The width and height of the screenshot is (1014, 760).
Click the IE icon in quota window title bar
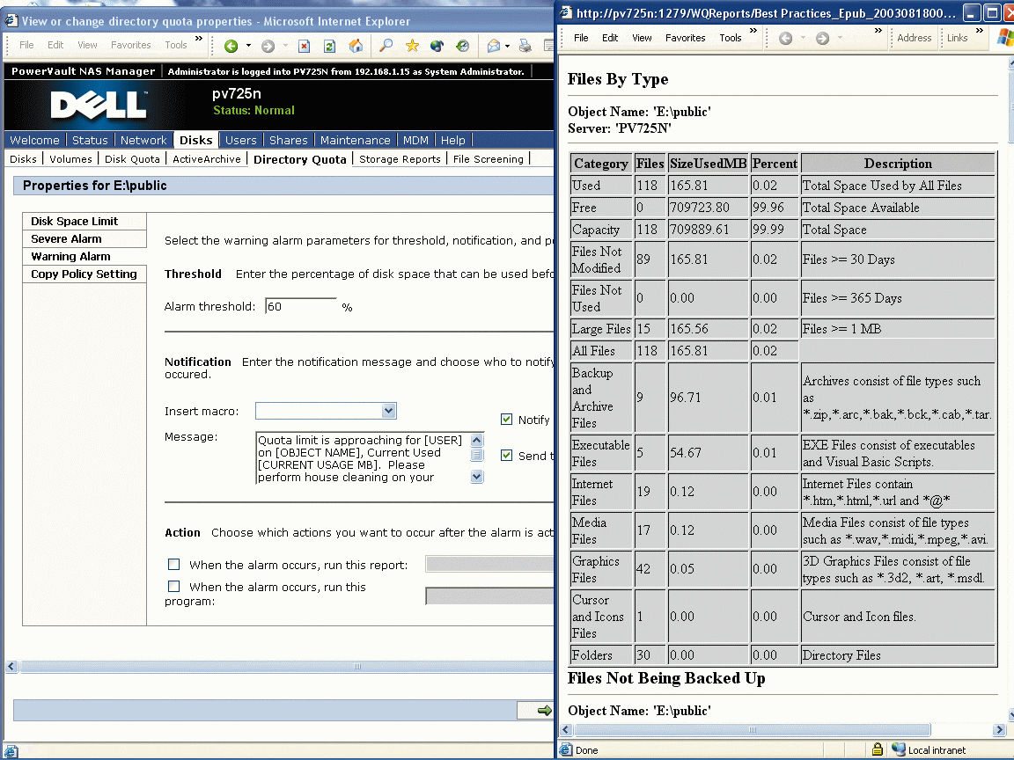(11, 21)
